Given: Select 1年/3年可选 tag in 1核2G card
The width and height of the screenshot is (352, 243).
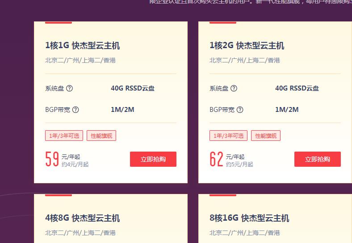Looking at the screenshot, I should pos(228,136).
